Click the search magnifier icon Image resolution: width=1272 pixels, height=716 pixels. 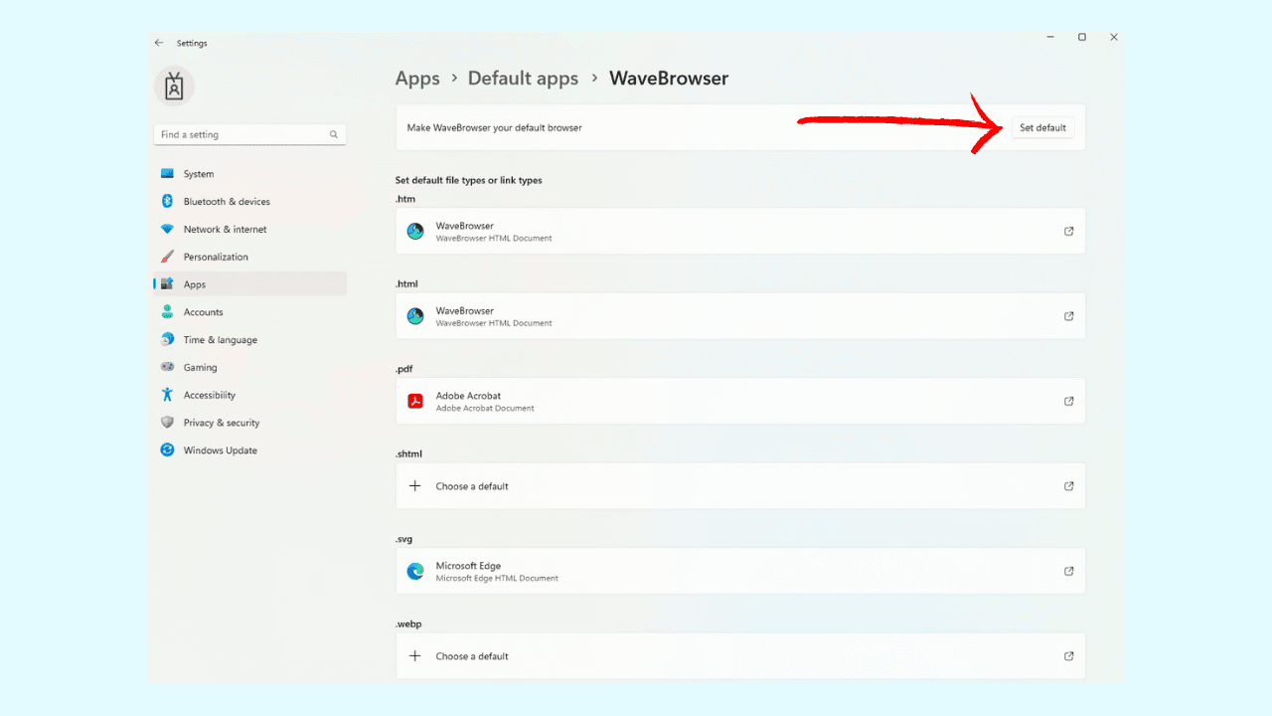point(334,134)
